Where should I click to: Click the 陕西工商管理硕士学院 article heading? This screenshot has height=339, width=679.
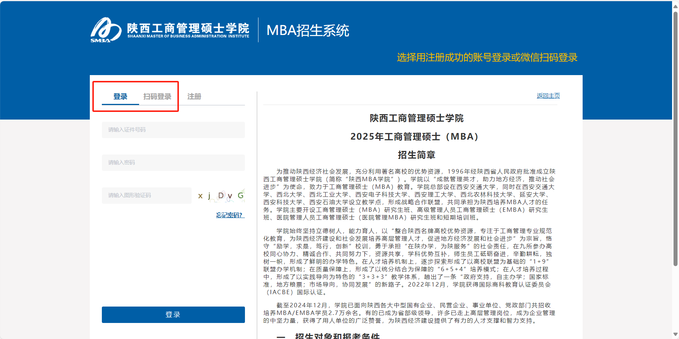[x=416, y=118]
